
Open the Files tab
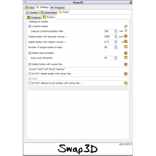click(x=30, y=7)
